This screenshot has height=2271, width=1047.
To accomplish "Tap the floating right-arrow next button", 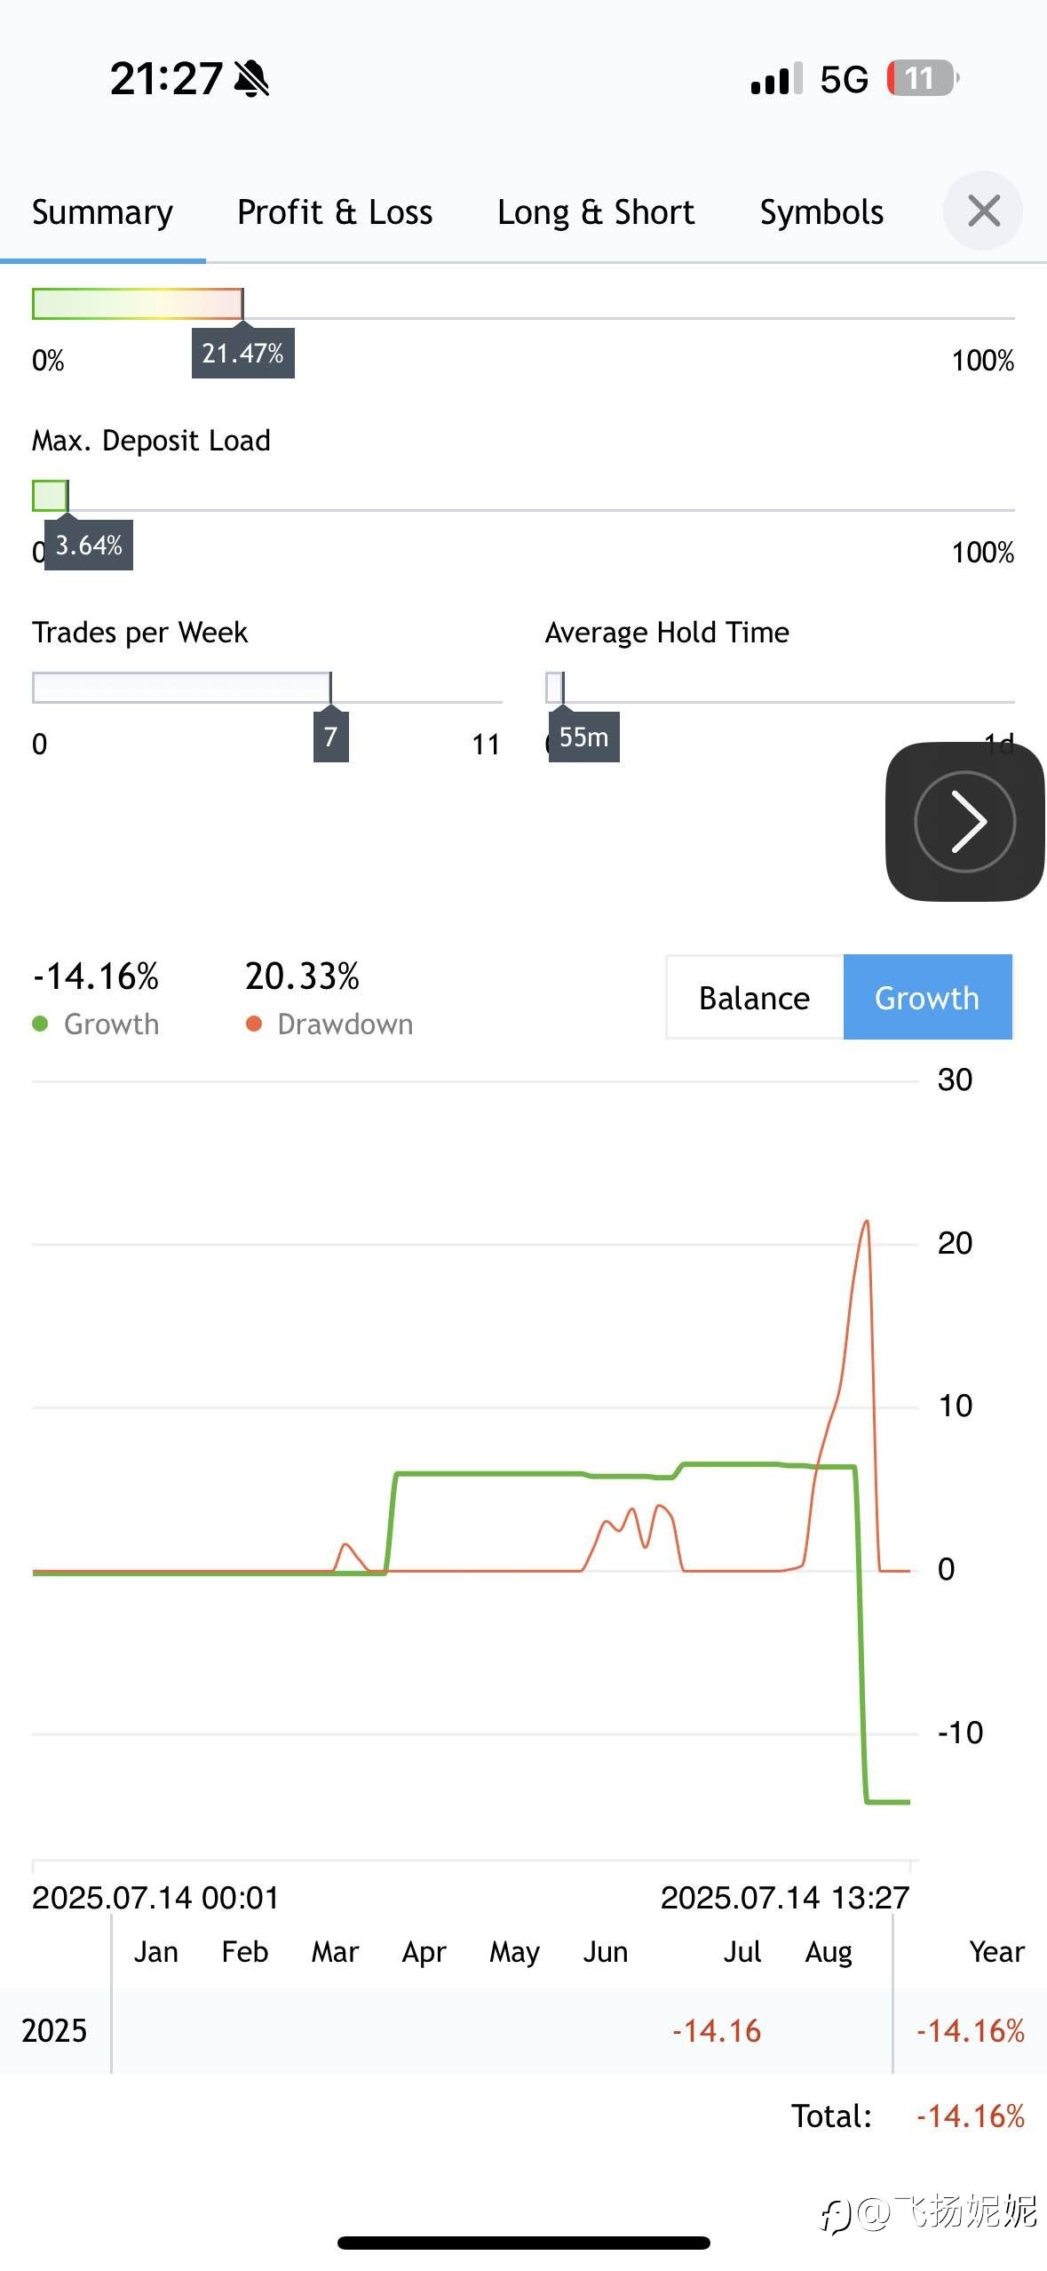I will tap(964, 822).
